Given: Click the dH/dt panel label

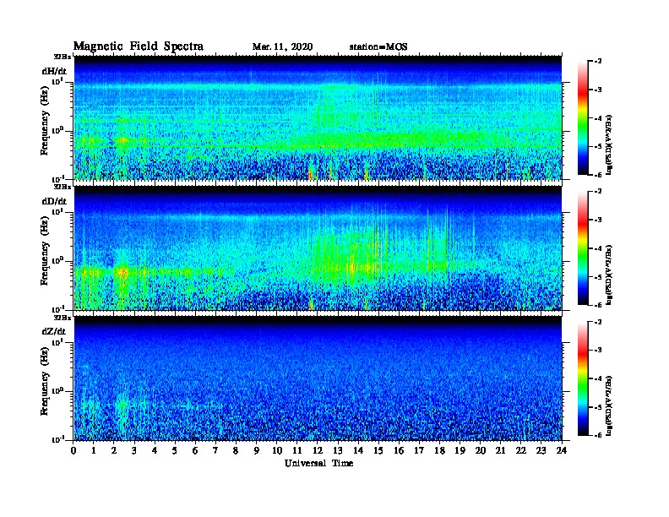Looking at the screenshot, I should click(x=54, y=71).
